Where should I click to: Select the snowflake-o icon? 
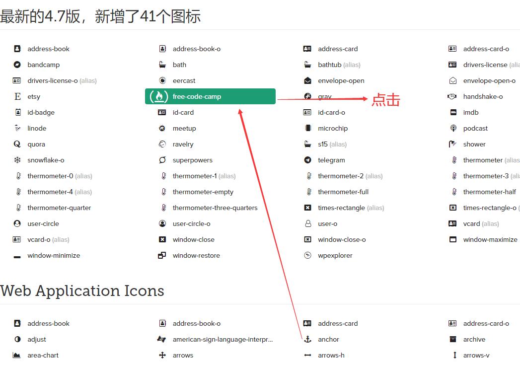17,160
